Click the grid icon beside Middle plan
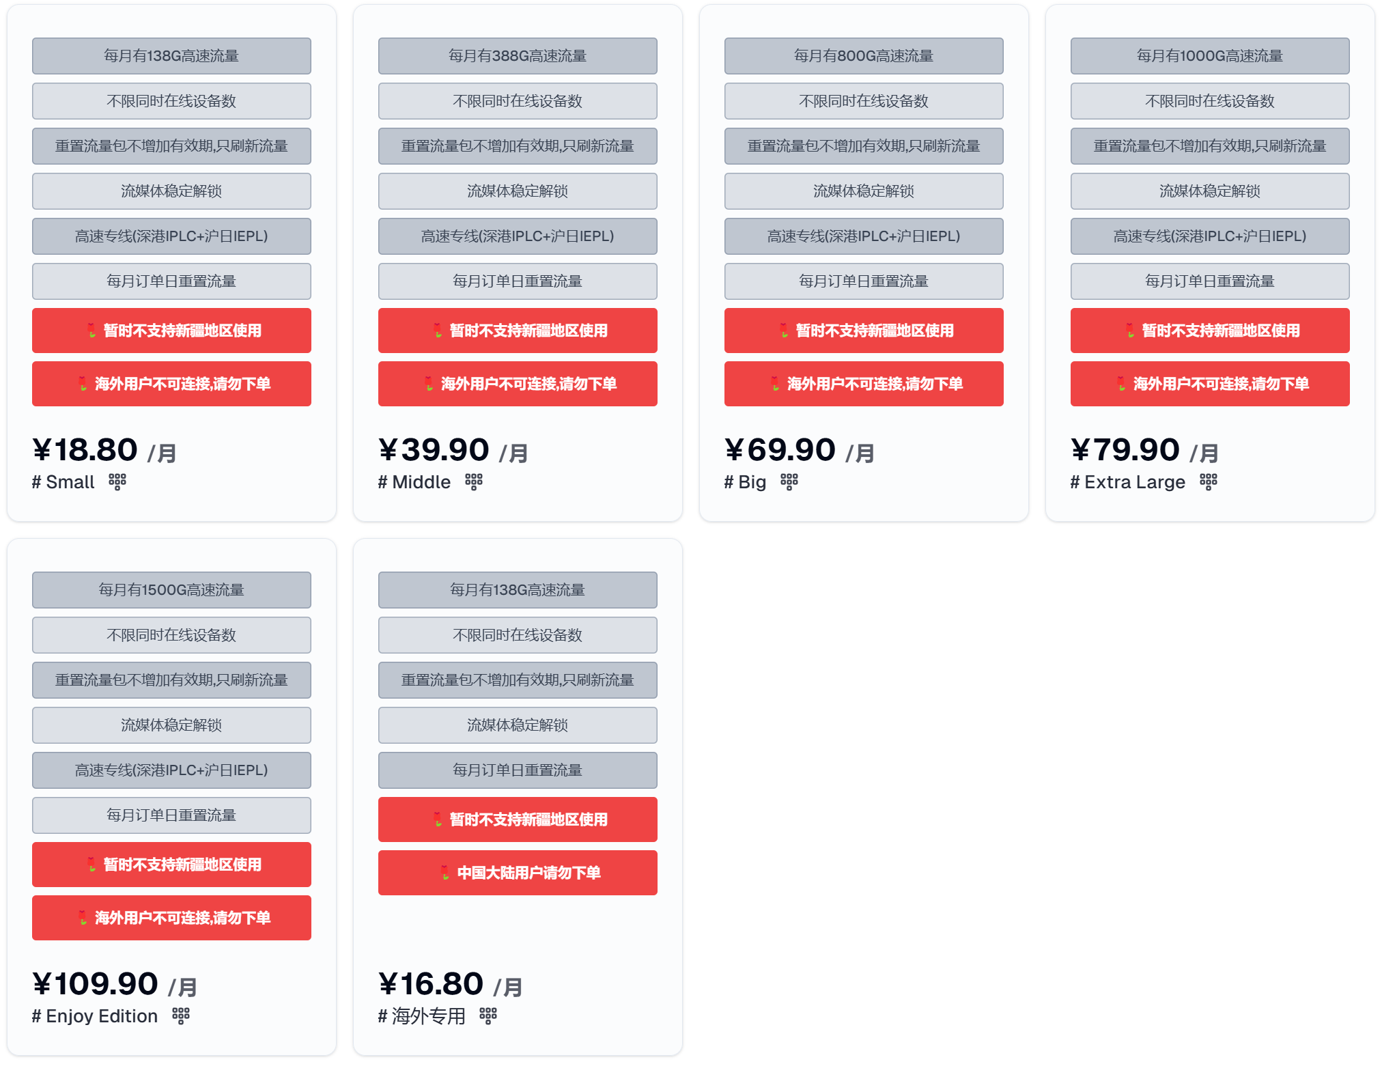Image resolution: width=1382 pixels, height=1079 pixels. click(x=474, y=482)
